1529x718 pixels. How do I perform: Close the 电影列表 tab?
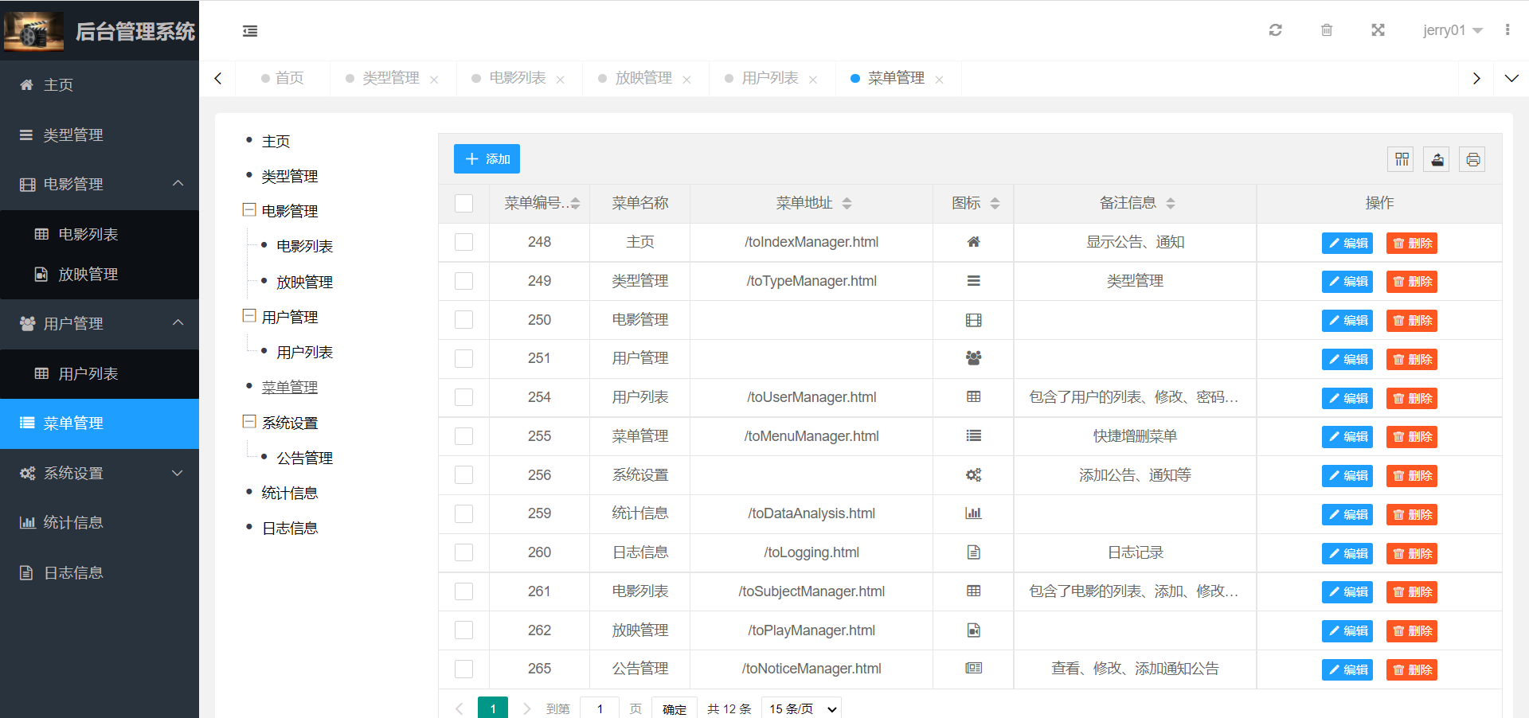coord(561,80)
